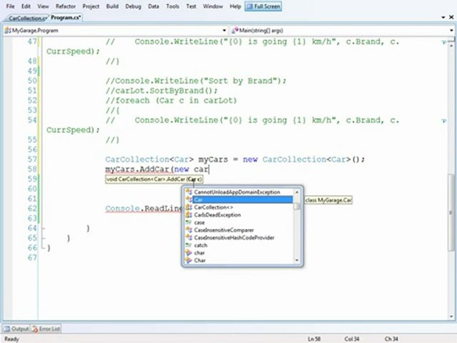Viewport: 457px width, 343px height.
Task: Click the Col 34 status bar indicator
Action: click(x=351, y=339)
